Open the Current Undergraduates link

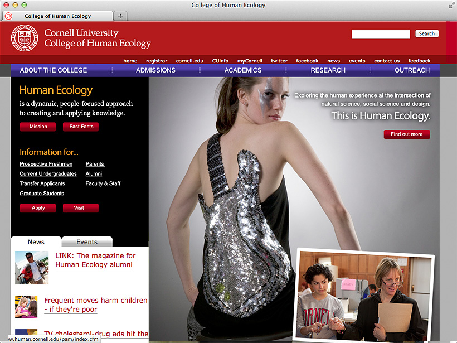(48, 174)
